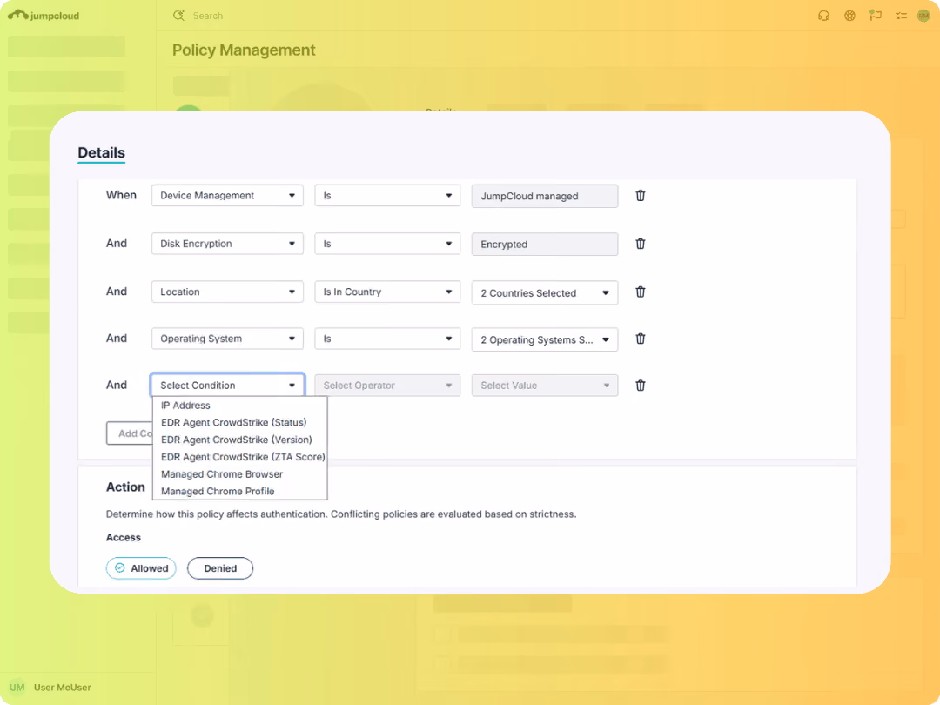940x705 pixels.
Task: Open the support headset icon
Action: point(823,16)
